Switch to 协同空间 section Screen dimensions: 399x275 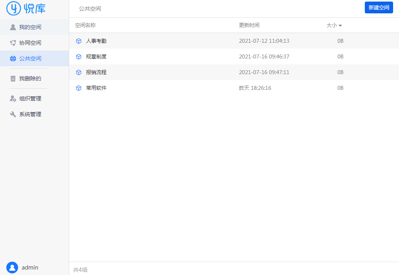(x=34, y=43)
